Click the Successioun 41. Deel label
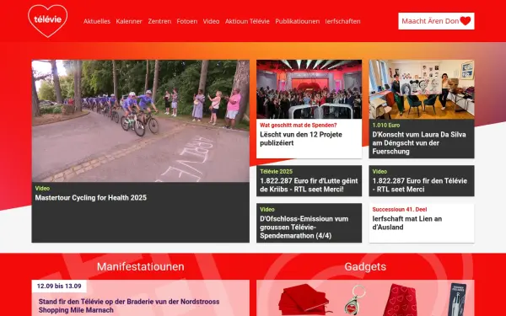The width and height of the screenshot is (506, 316). click(x=400, y=209)
